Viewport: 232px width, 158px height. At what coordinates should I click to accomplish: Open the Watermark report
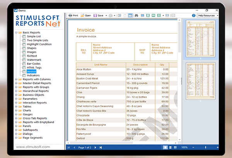tap(34, 60)
